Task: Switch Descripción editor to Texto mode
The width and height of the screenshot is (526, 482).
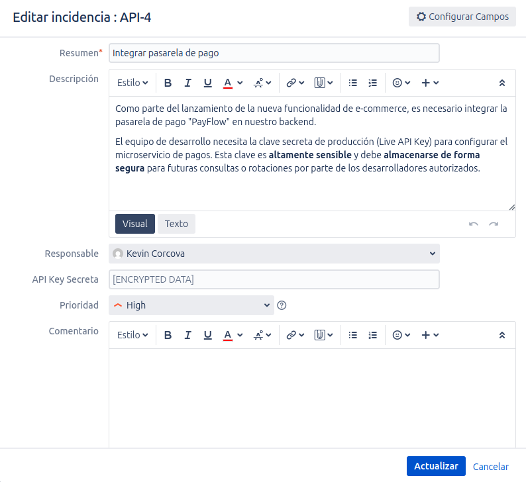Action: pyautogui.click(x=176, y=224)
